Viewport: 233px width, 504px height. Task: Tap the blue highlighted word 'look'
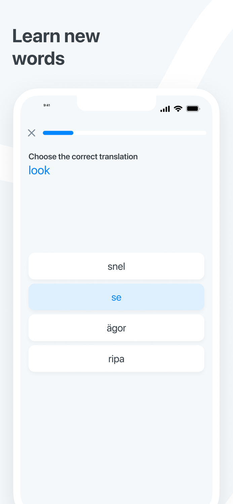coord(39,170)
